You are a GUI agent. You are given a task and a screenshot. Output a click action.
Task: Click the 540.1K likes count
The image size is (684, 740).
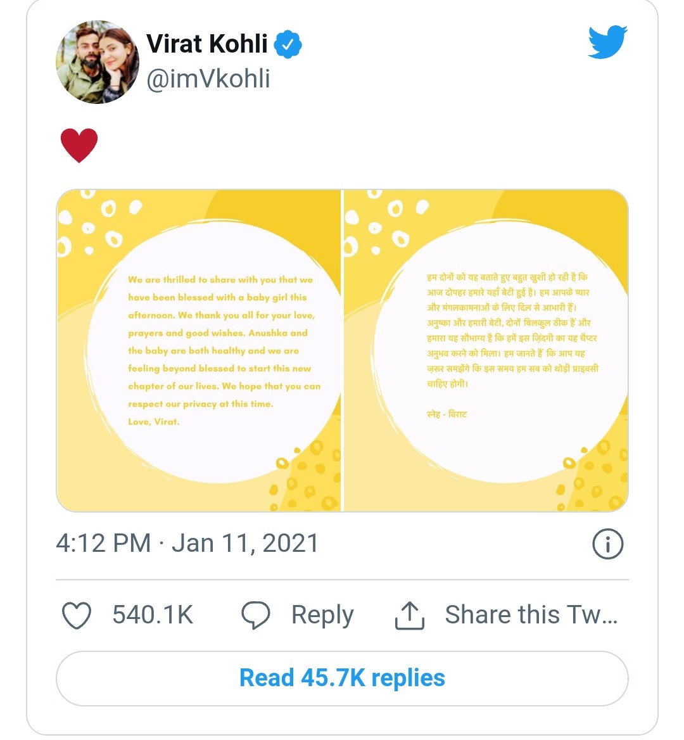(x=153, y=615)
